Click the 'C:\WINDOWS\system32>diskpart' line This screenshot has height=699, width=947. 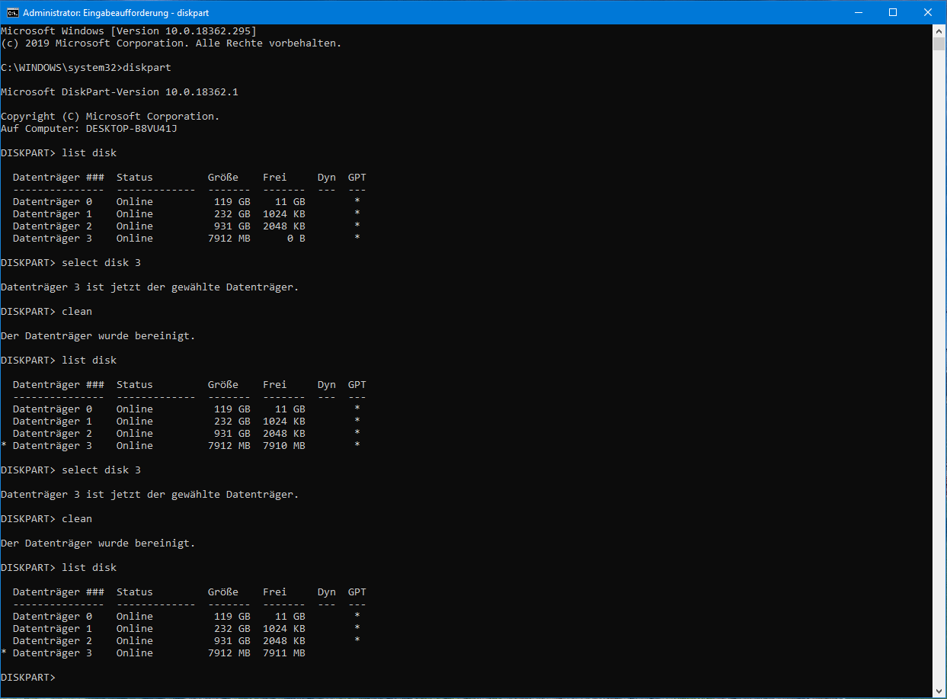click(86, 67)
